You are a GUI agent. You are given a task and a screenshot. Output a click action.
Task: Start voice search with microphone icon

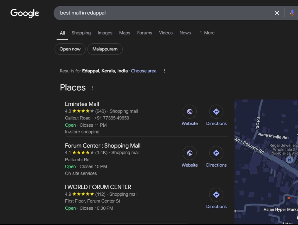pos(292,13)
